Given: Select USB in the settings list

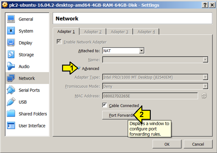Looking at the screenshot, I should pos(27,102).
